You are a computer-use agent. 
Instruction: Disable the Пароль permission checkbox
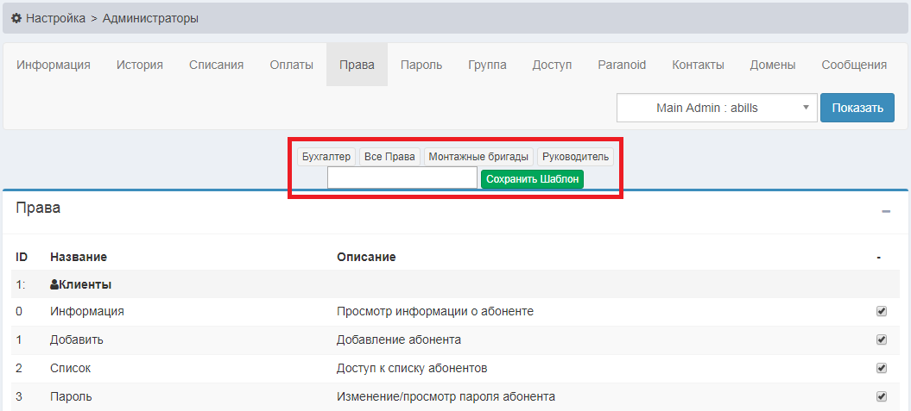point(881,396)
